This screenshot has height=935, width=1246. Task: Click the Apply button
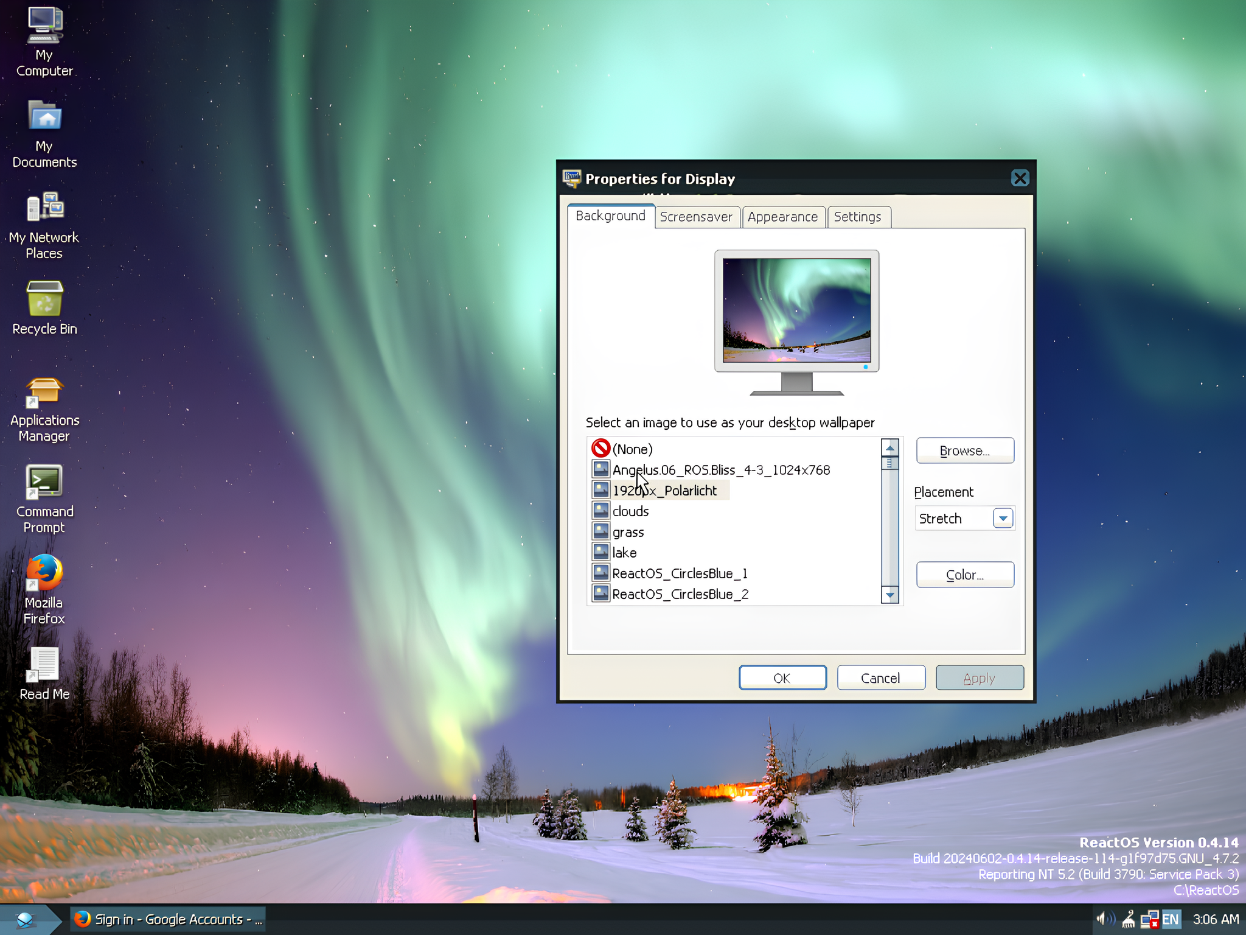980,678
